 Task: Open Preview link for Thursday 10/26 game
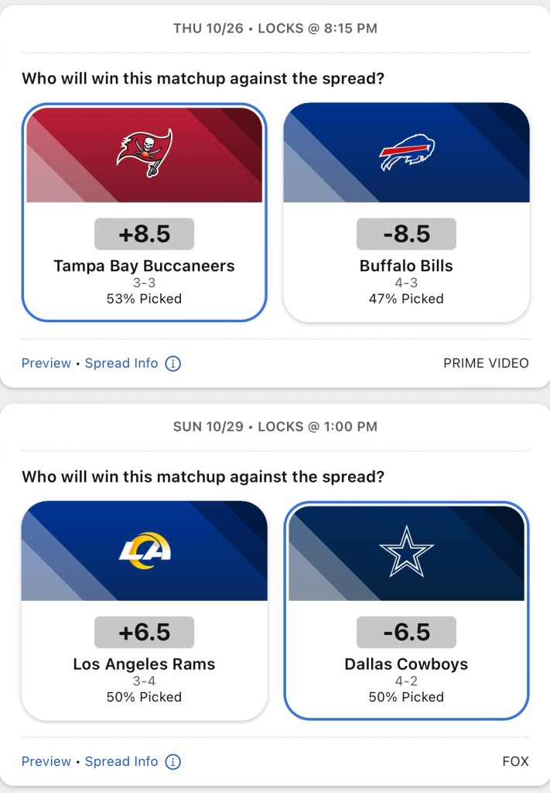(46, 363)
